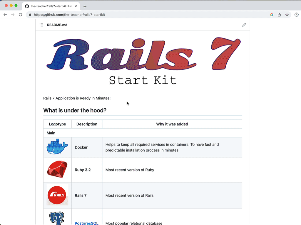Click the Docker 'Helps to keep all required services' text
This screenshot has height=225, width=301.
(162, 147)
